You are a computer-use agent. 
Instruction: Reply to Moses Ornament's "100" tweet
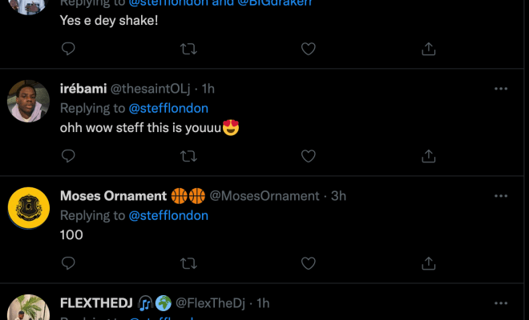click(x=68, y=263)
